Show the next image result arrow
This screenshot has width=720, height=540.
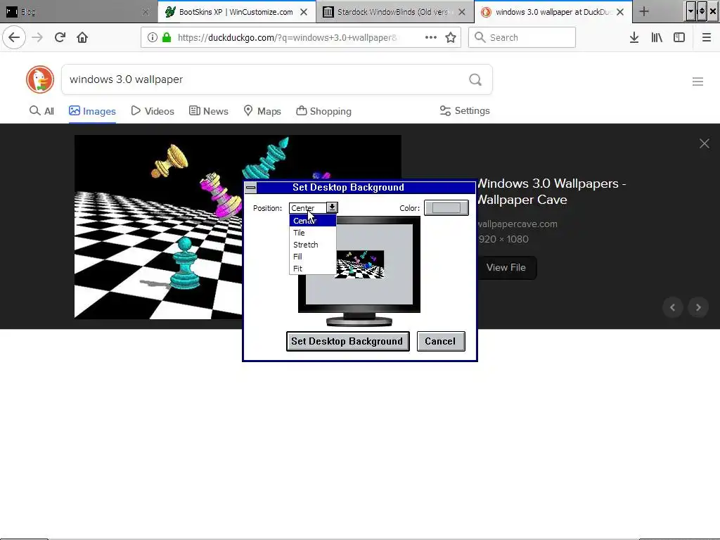(698, 307)
